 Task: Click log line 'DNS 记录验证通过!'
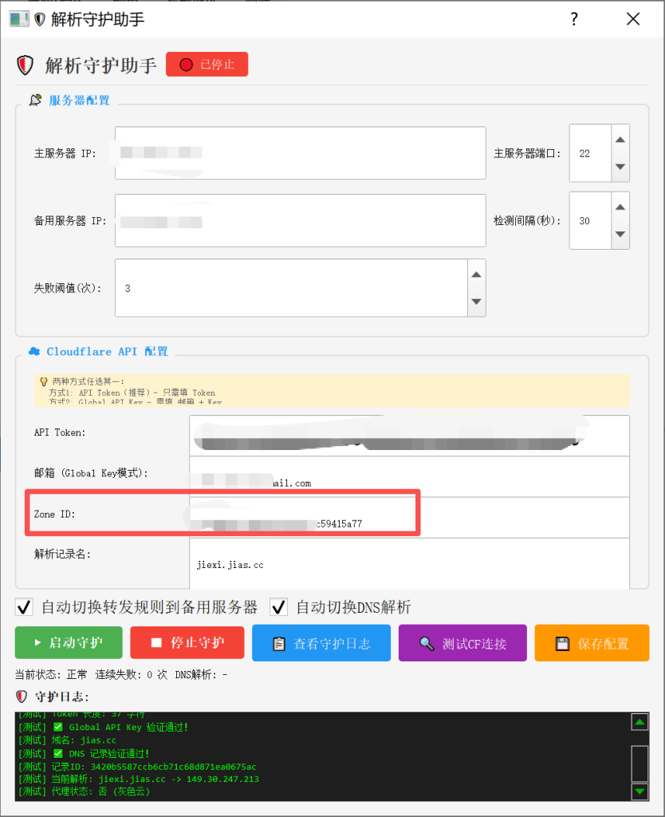point(85,753)
